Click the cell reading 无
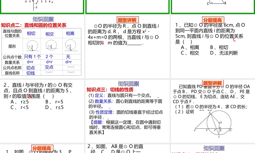Viewport: 255px width, 153px height. tap(68, 57)
